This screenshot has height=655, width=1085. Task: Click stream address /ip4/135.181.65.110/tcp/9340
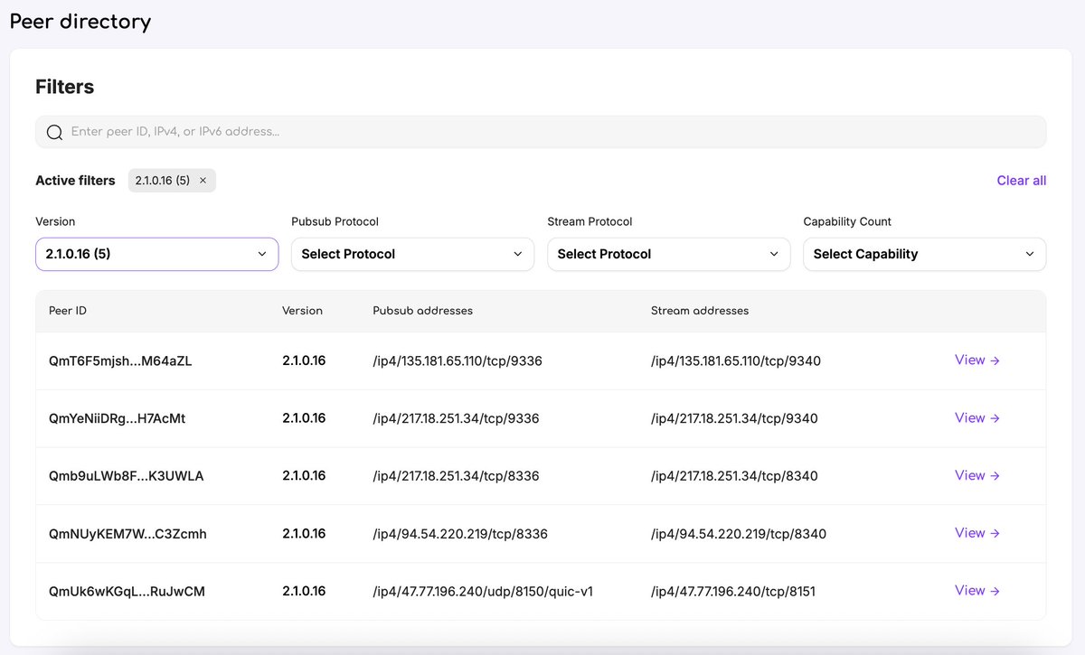coord(736,361)
